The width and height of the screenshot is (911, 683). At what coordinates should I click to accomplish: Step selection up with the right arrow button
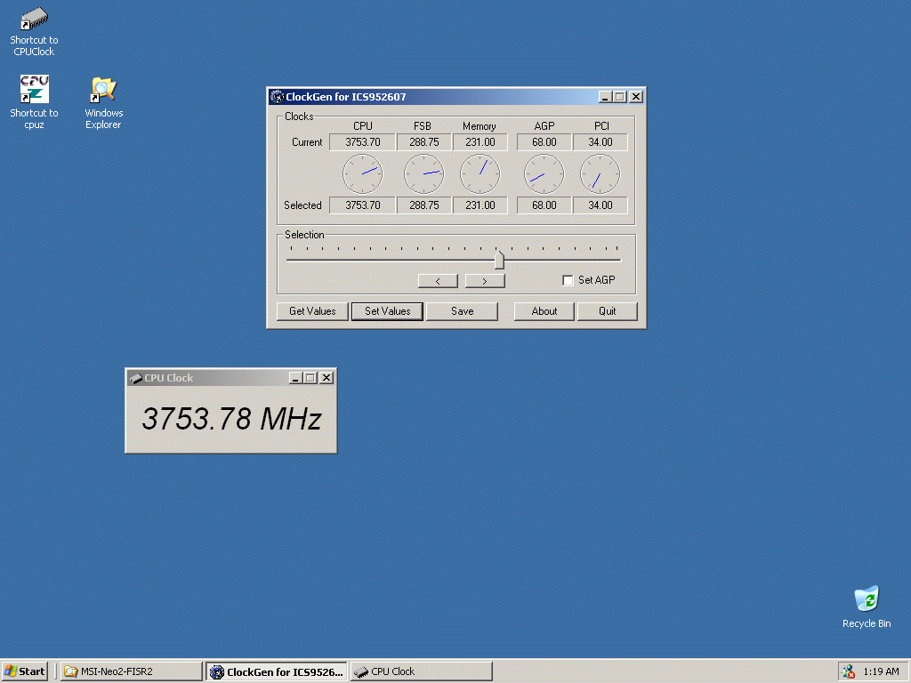tap(485, 281)
